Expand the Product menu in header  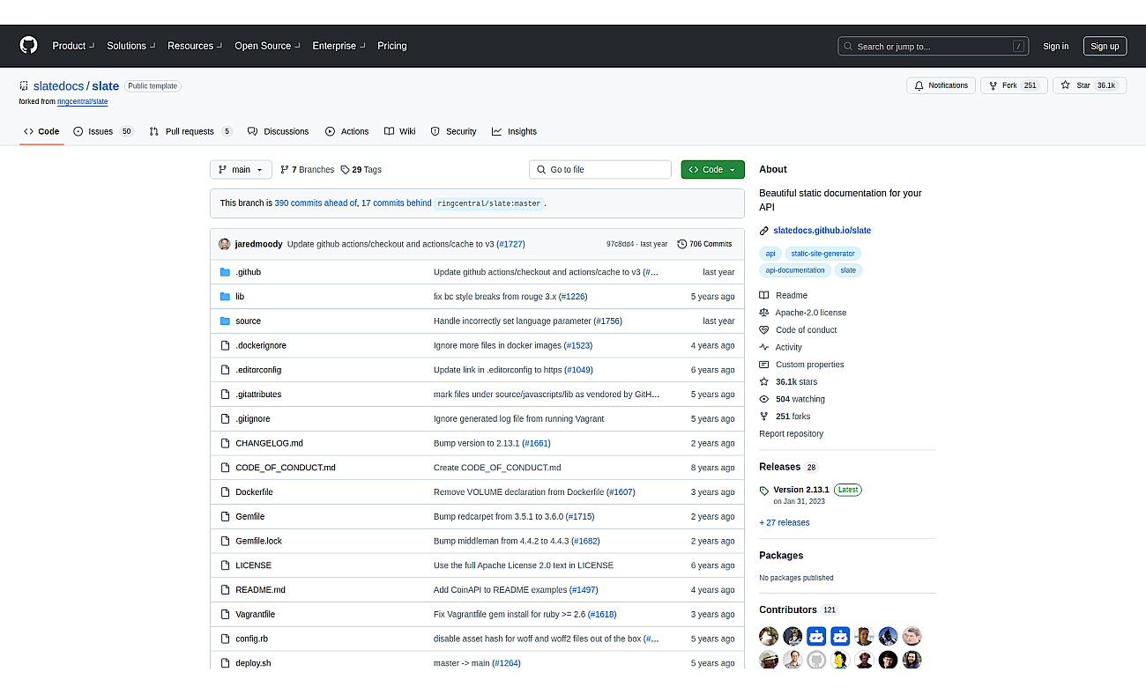pos(73,46)
